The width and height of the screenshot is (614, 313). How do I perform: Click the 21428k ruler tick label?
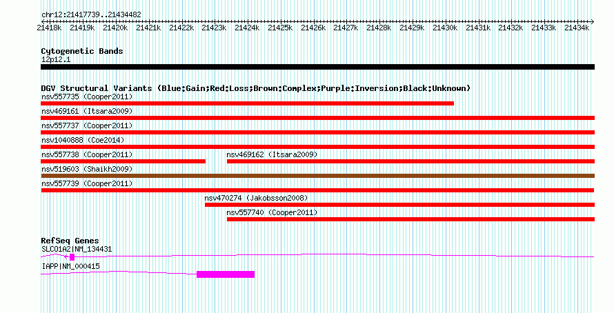click(x=379, y=28)
